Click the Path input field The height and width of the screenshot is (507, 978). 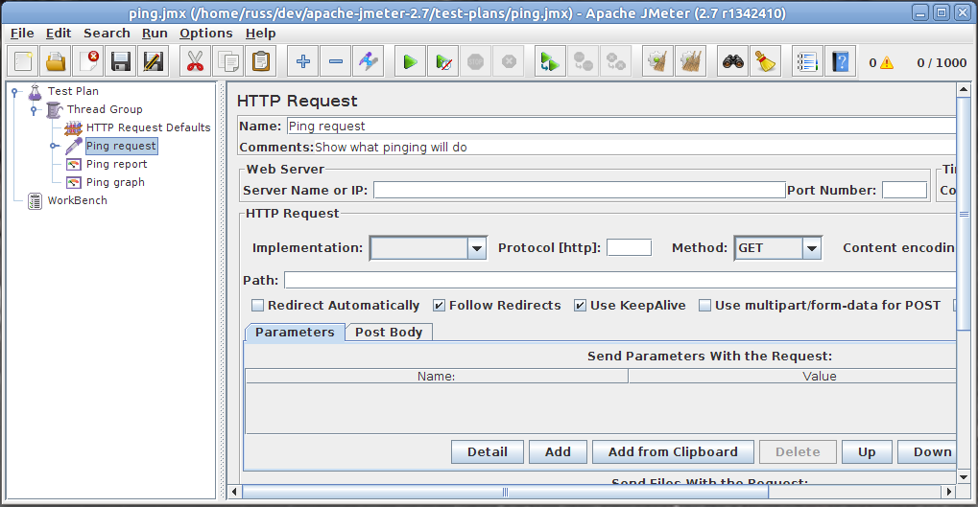(620, 280)
